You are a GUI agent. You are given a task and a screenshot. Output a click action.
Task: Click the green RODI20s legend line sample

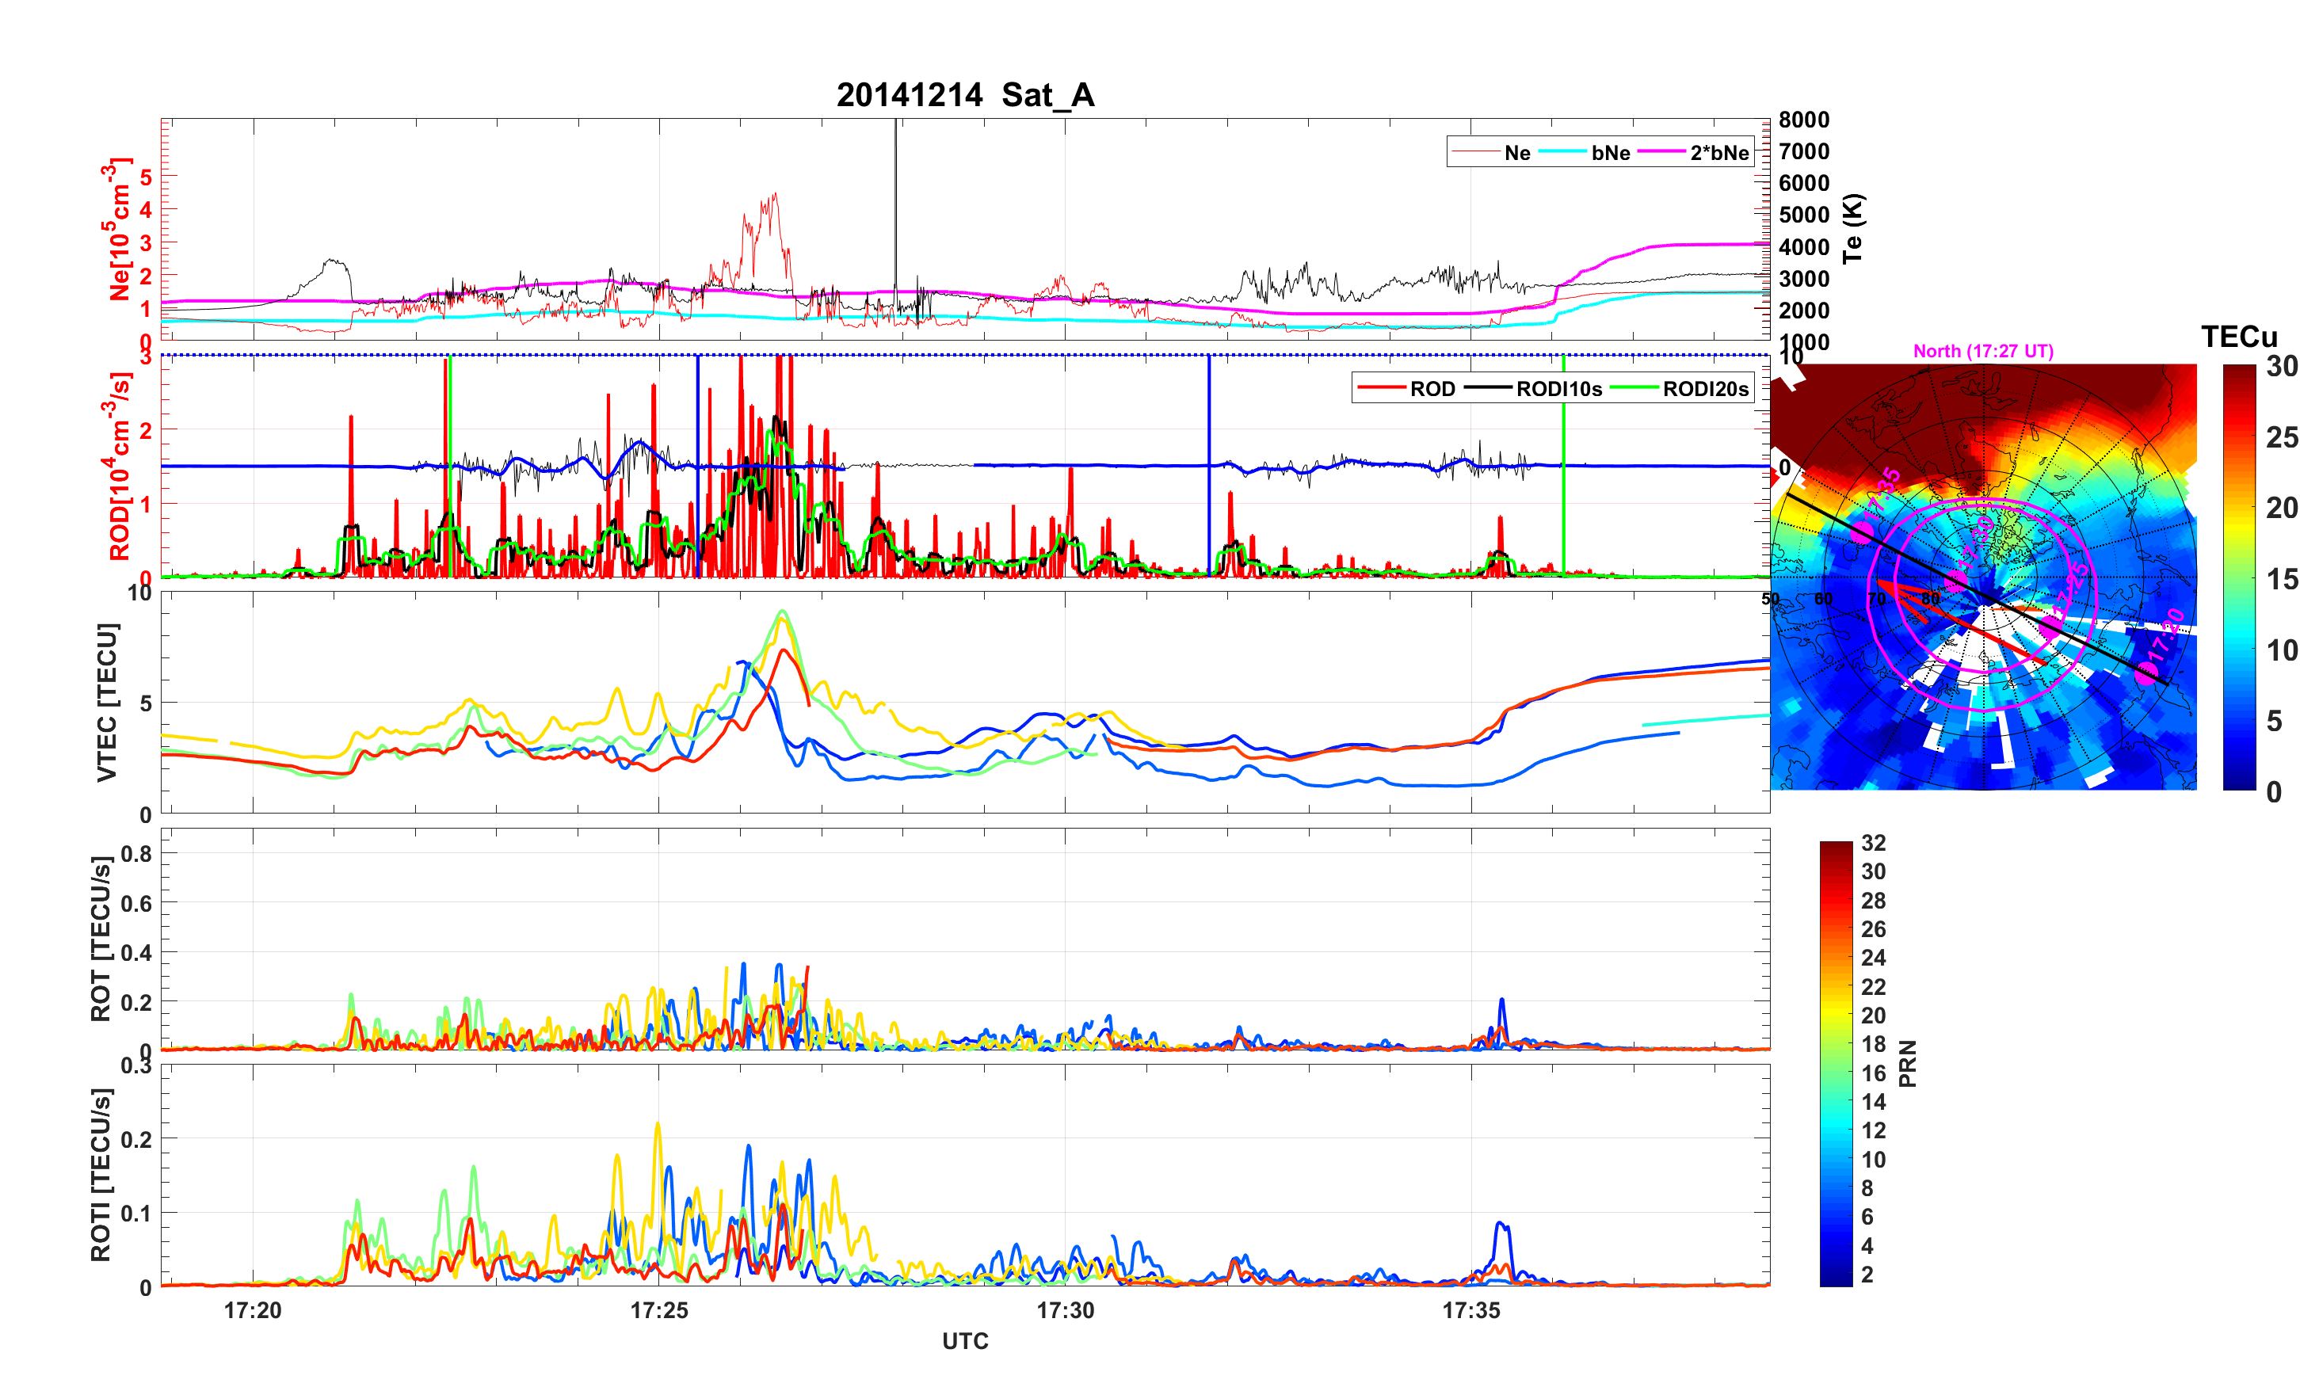coord(1634,388)
